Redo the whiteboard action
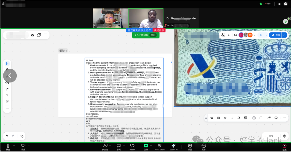The image size is (291, 152). coord(13,136)
